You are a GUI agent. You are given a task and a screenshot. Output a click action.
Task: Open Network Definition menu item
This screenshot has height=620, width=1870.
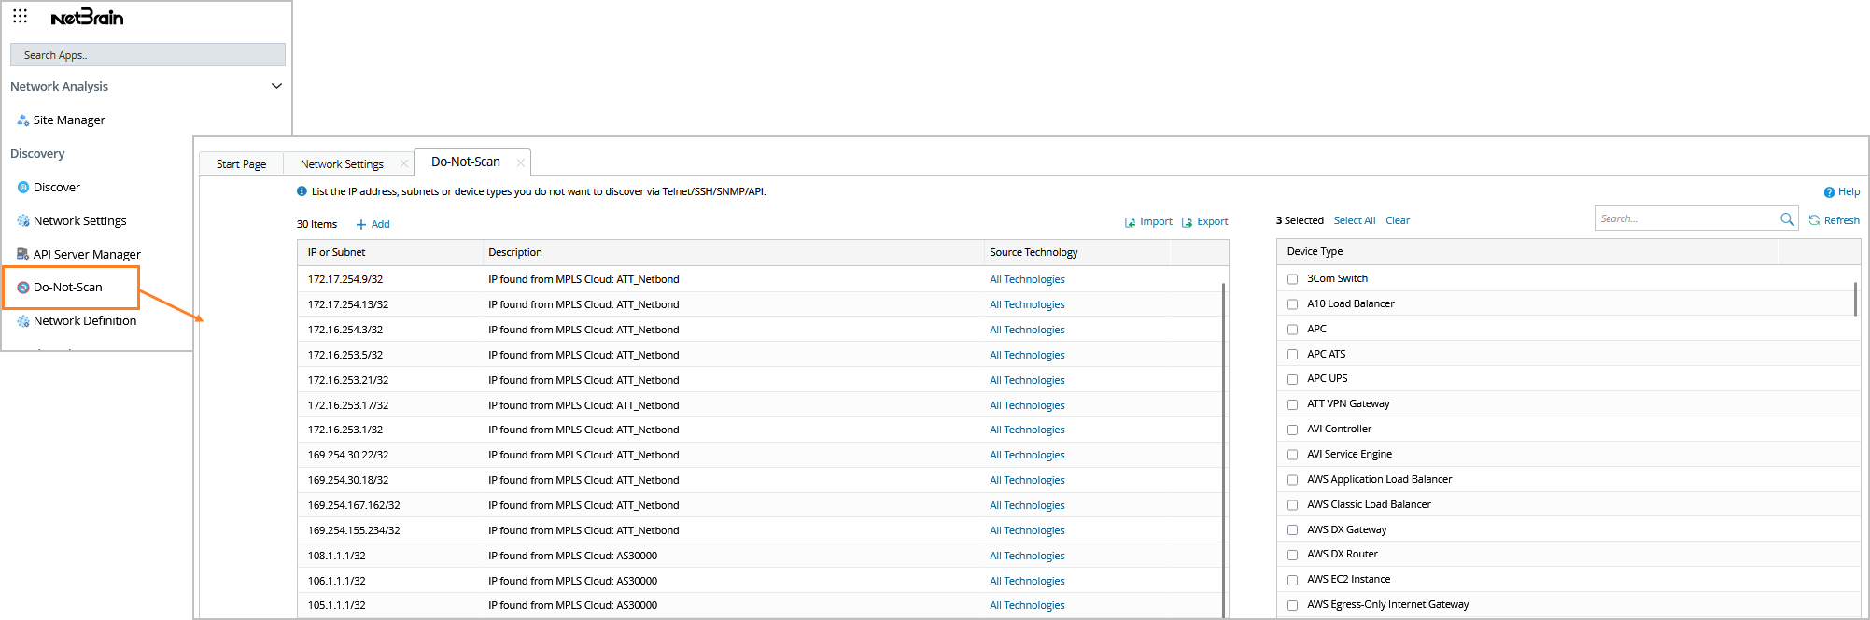click(85, 321)
